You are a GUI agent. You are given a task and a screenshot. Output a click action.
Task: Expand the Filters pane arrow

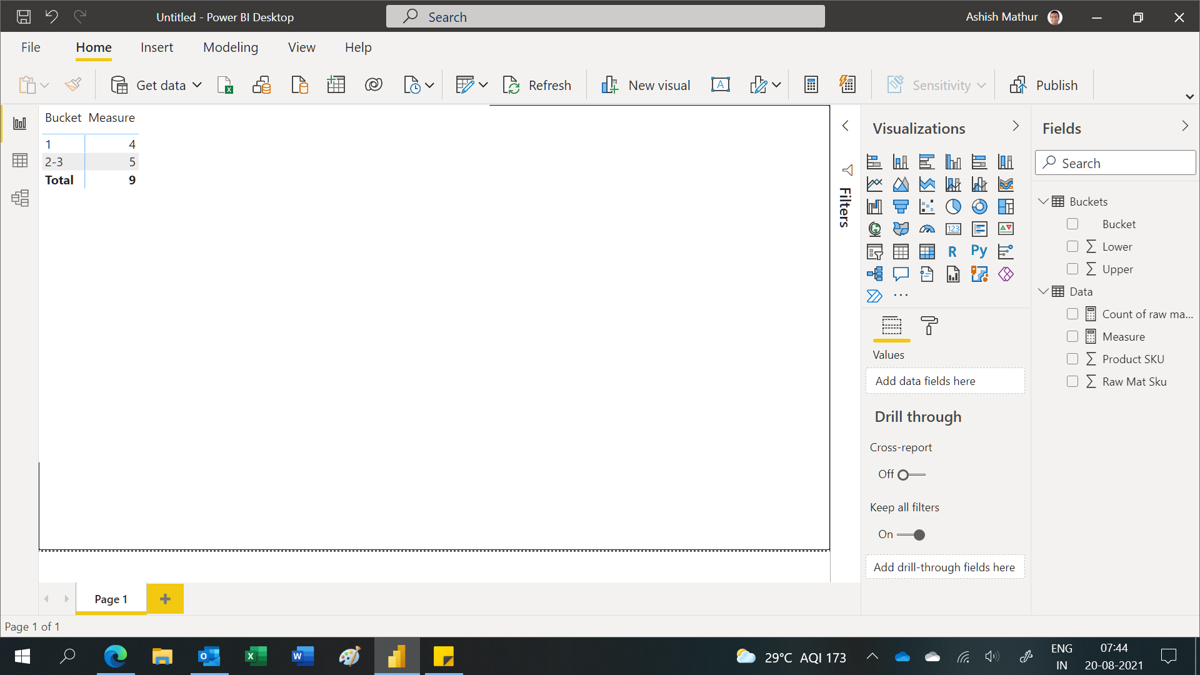pos(845,126)
